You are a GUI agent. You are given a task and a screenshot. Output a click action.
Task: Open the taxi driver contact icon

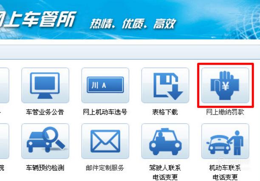165,141
